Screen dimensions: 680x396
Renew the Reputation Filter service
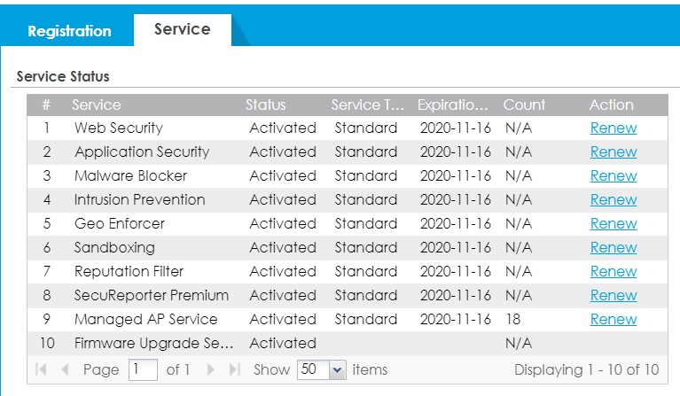tap(613, 271)
